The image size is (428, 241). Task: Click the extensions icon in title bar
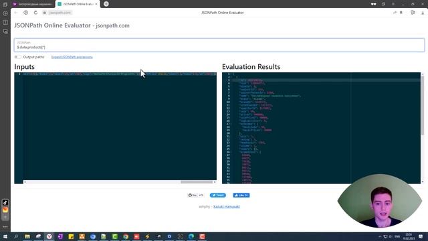click(x=383, y=4)
